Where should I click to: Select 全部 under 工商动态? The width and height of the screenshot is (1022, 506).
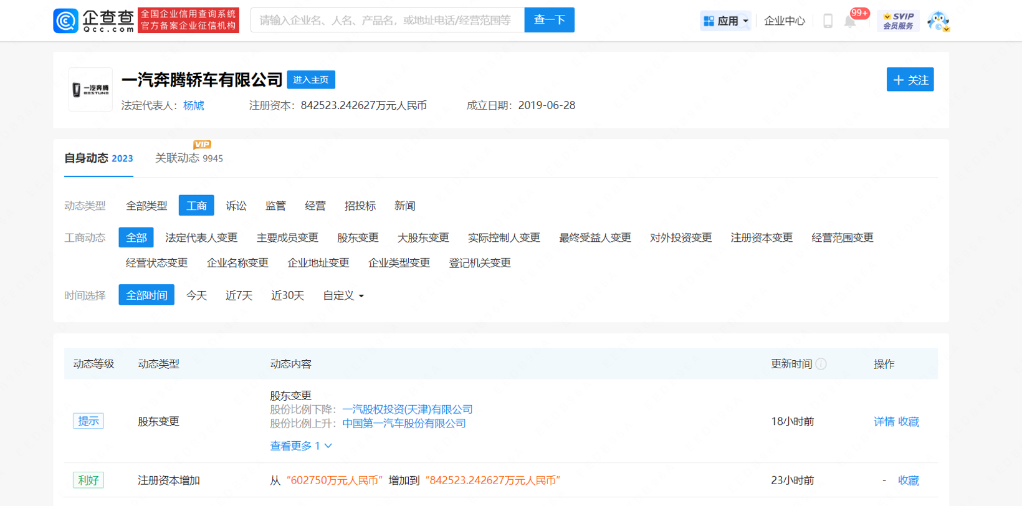[136, 237]
